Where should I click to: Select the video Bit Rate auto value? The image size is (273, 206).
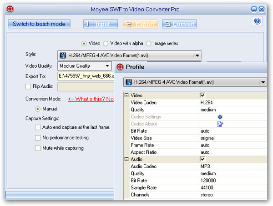(x=205, y=131)
